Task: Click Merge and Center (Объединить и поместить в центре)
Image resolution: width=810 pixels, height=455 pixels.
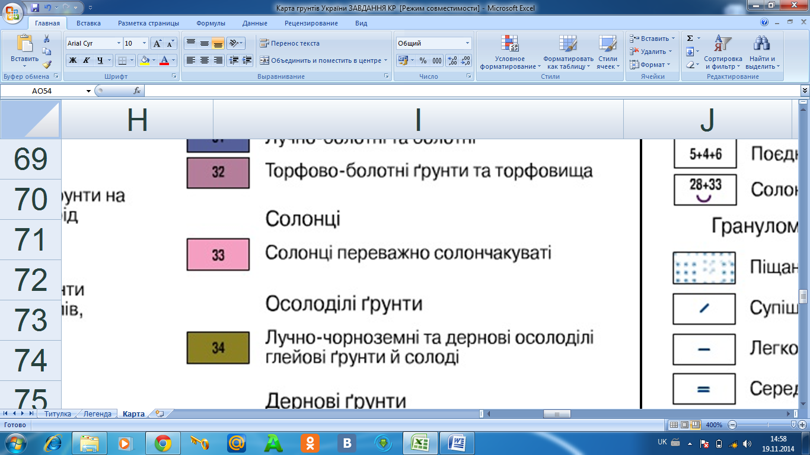Action: [323, 60]
